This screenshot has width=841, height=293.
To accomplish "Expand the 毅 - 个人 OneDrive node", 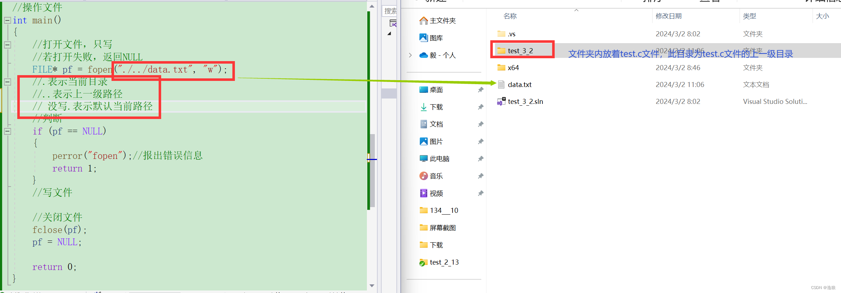I will tap(410, 55).
